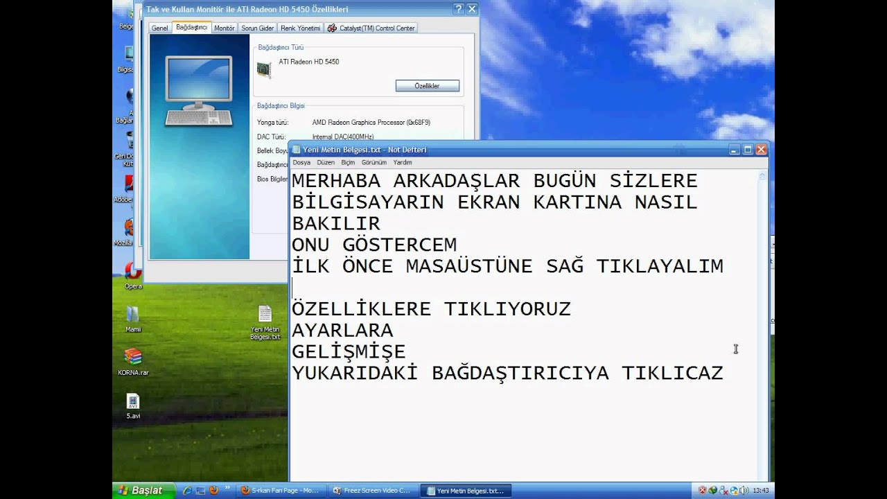Click the help question mark in properties dialog

(458, 9)
